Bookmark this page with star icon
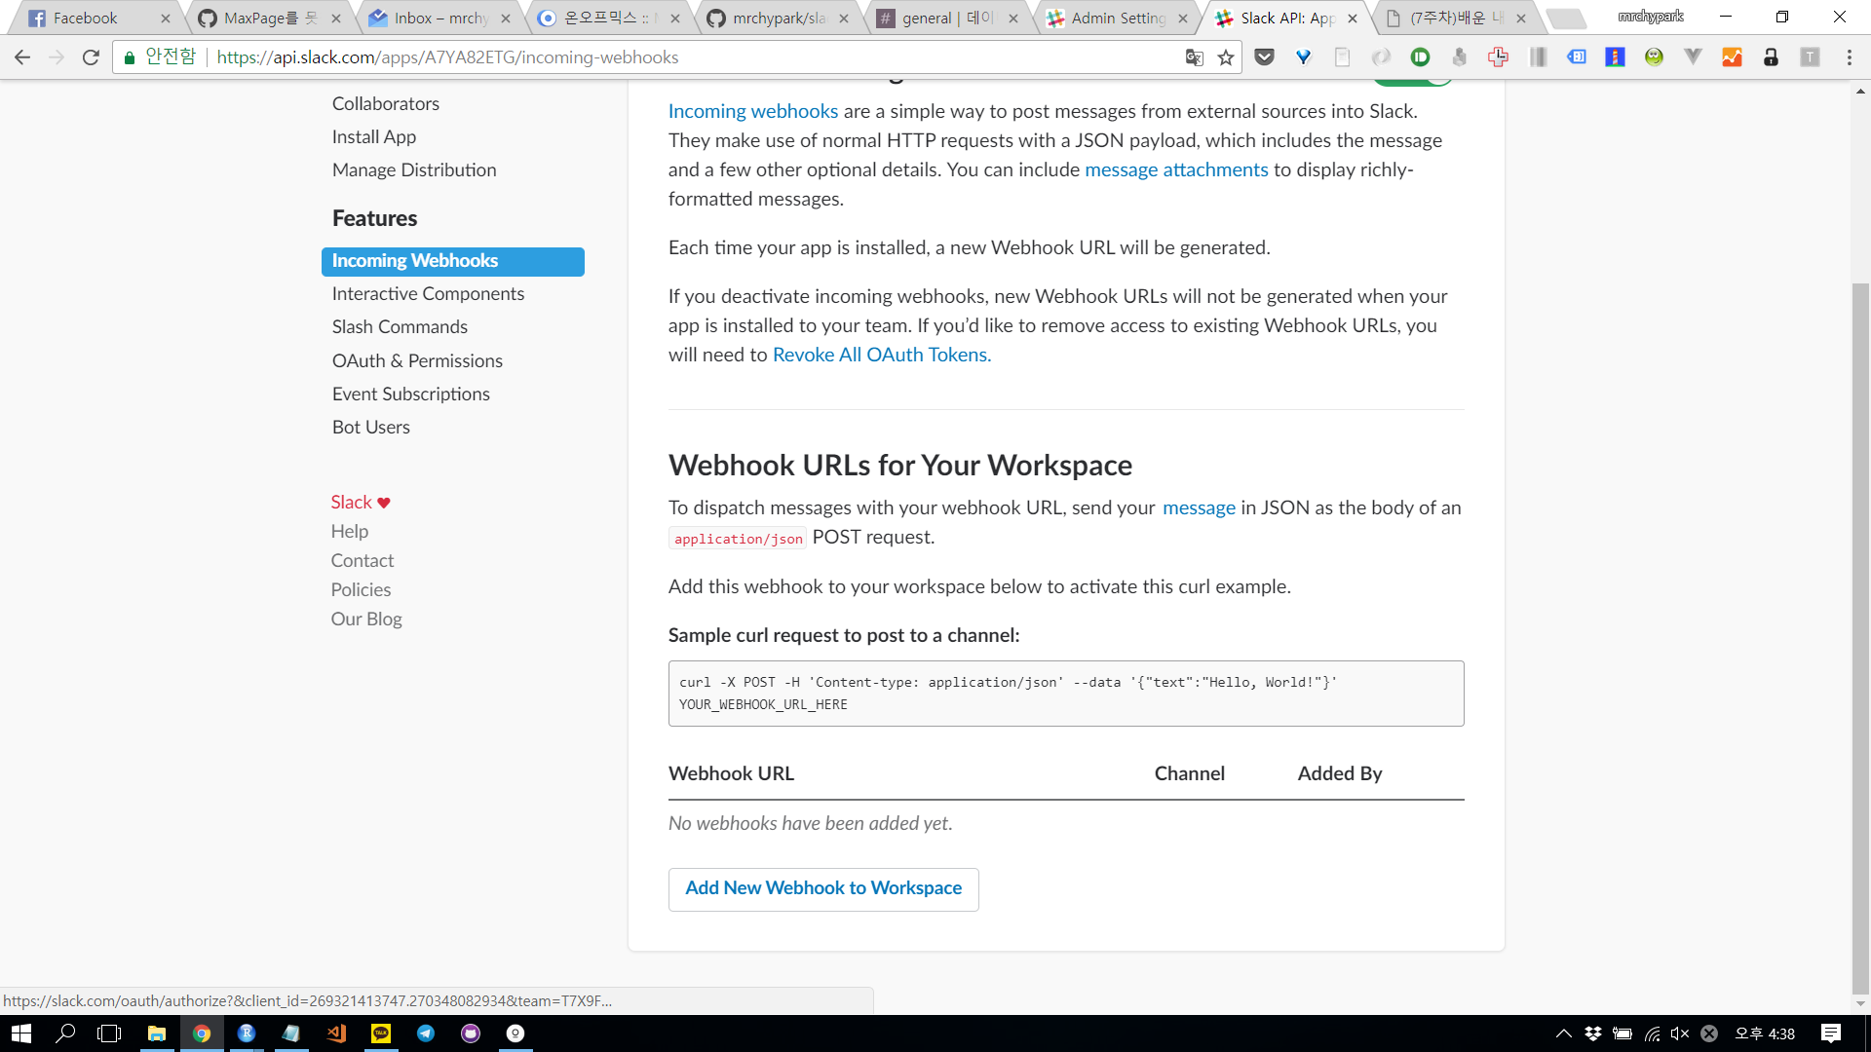This screenshot has width=1871, height=1052. (1226, 57)
